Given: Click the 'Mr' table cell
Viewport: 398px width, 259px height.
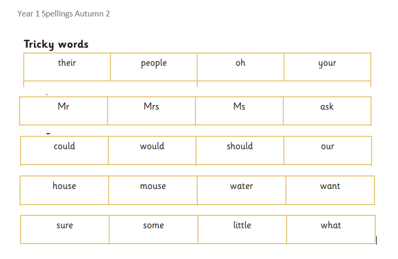Looking at the screenshot, I should pos(64,107).
